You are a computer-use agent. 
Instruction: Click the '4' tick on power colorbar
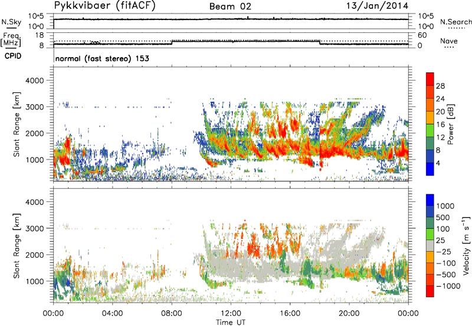(x=438, y=164)
